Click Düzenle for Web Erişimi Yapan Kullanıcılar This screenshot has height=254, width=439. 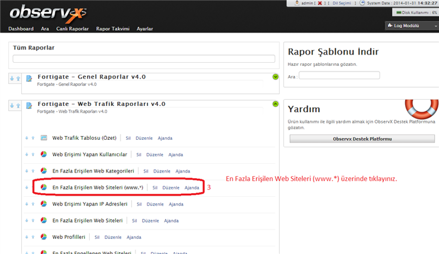point(155,154)
